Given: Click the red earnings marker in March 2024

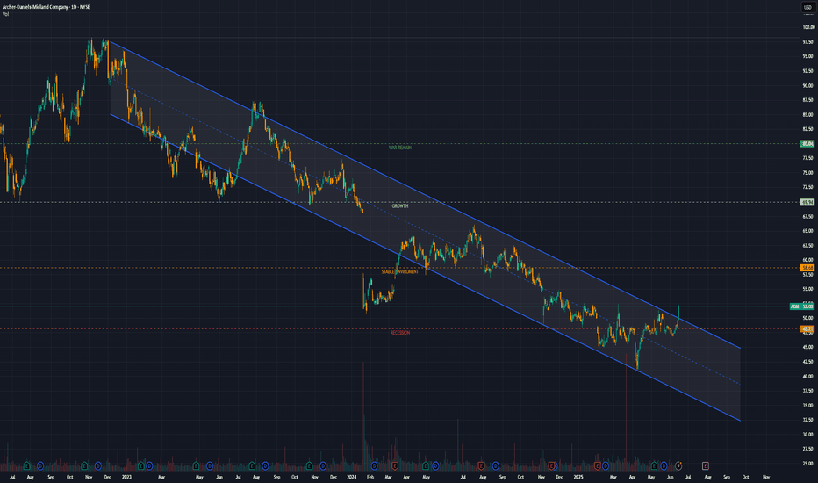Looking at the screenshot, I should pyautogui.click(x=395, y=465).
